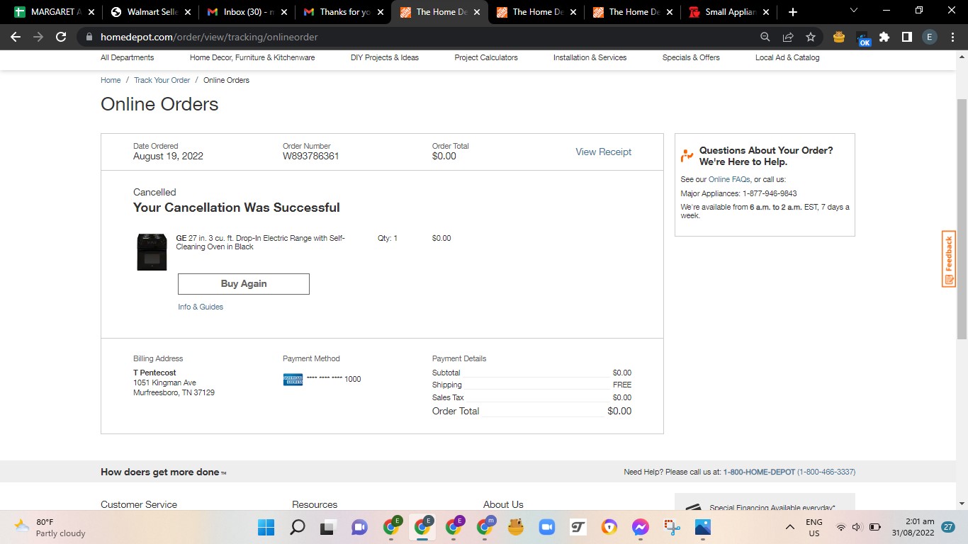
Task: Open Windows taskbar search
Action: [x=298, y=527]
